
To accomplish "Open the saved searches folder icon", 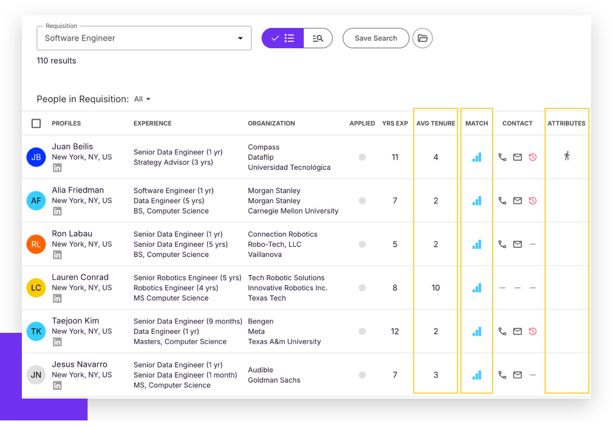I will click(x=422, y=38).
